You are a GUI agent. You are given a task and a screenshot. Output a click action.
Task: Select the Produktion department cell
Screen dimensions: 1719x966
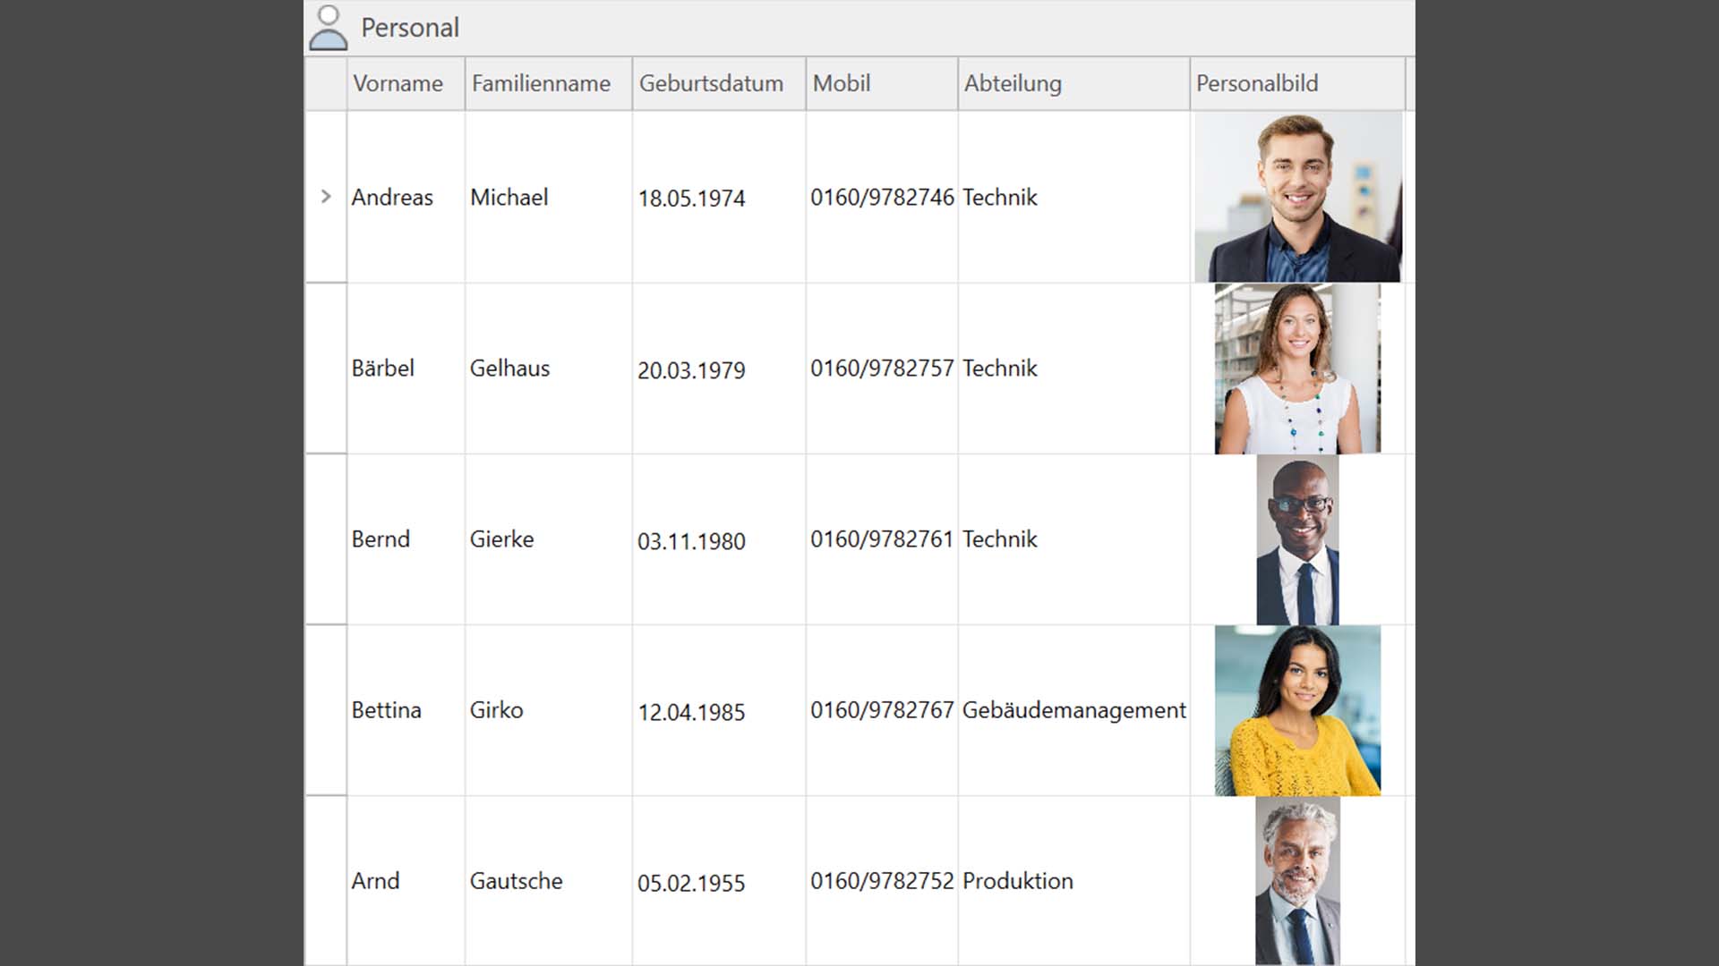tap(1018, 881)
